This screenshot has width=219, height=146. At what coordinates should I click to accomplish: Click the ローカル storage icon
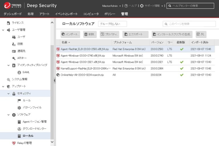pyautogui.click(x=19, y=136)
